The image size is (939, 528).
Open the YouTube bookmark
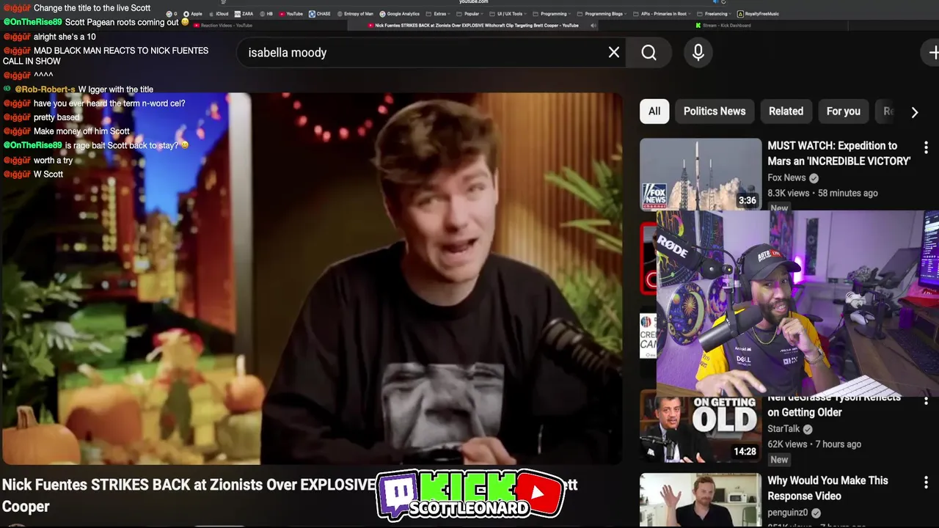[291, 14]
